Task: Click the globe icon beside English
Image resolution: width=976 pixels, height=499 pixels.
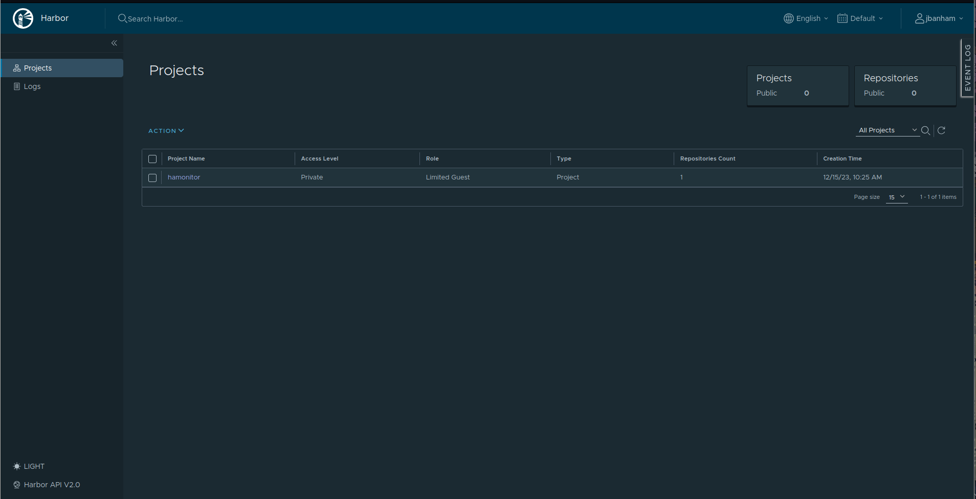Action: pyautogui.click(x=788, y=18)
